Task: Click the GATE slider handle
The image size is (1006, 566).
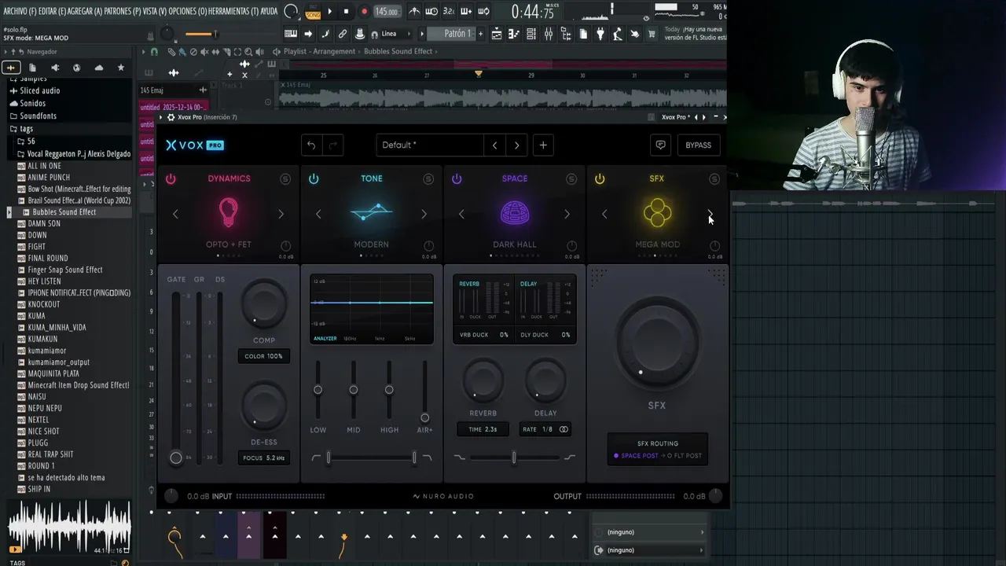Action: (176, 458)
